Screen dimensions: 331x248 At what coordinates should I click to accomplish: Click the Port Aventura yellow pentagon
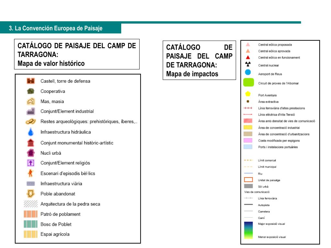[x=248, y=94]
